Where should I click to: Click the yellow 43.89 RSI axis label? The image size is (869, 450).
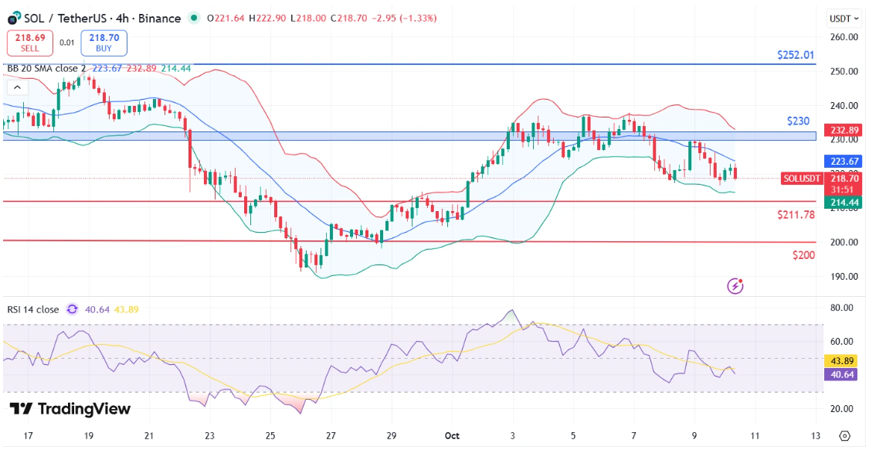click(841, 360)
